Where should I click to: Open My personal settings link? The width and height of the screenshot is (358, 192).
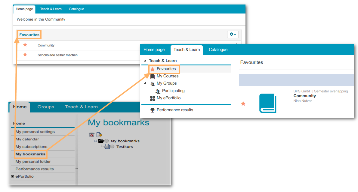35,132
